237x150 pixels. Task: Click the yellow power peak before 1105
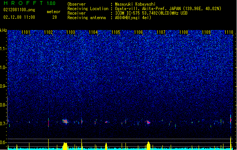click(x=106, y=146)
